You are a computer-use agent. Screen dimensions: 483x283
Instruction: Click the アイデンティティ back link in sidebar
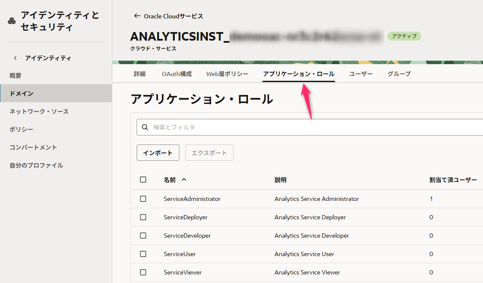48,58
